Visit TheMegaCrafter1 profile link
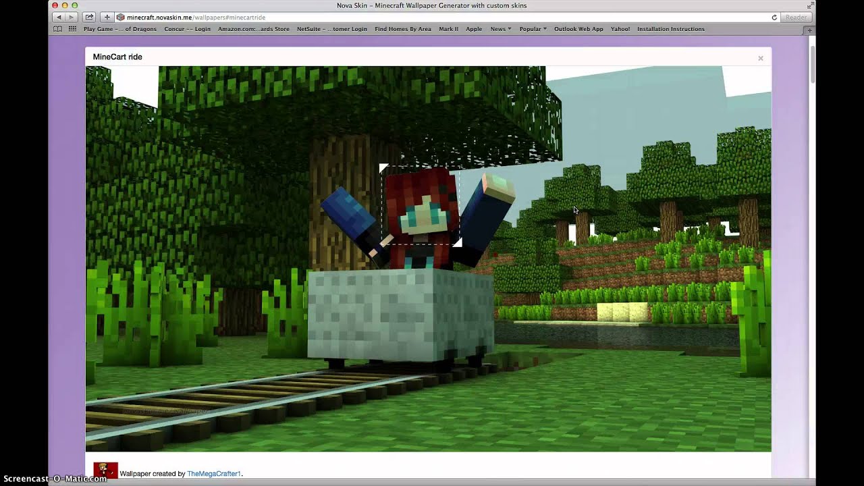The image size is (864, 486). pos(213,473)
